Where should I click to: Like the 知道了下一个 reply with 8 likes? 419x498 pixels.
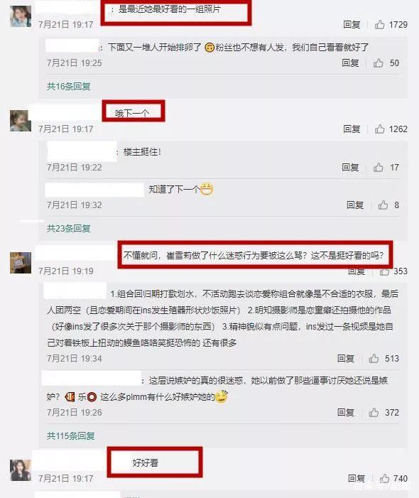[383, 205]
